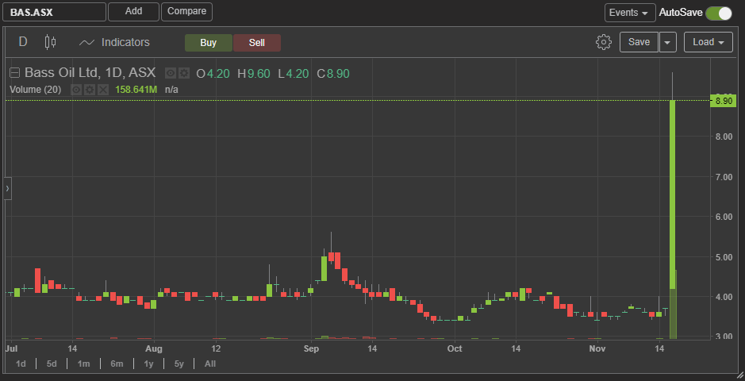745x381 pixels.
Task: Click the Buy button
Action: [x=209, y=43]
